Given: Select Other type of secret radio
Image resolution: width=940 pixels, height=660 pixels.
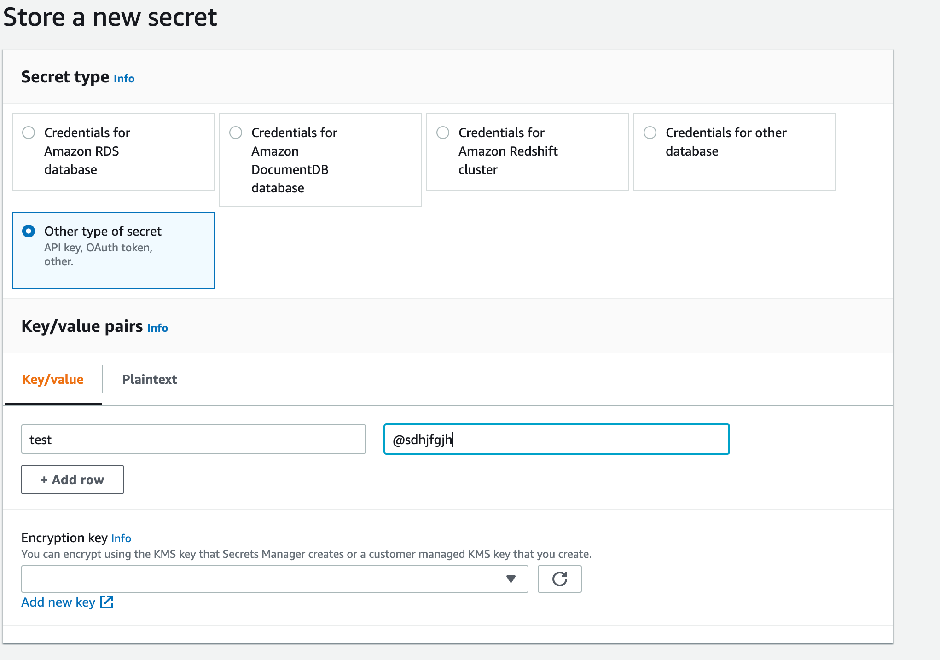Looking at the screenshot, I should tap(29, 231).
